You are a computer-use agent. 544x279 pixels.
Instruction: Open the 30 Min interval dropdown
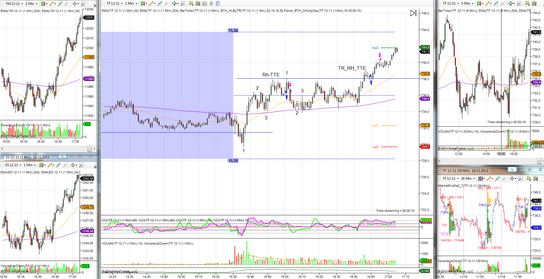click(x=468, y=179)
